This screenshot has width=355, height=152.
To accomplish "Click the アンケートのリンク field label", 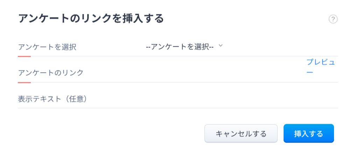I will click(51, 73).
